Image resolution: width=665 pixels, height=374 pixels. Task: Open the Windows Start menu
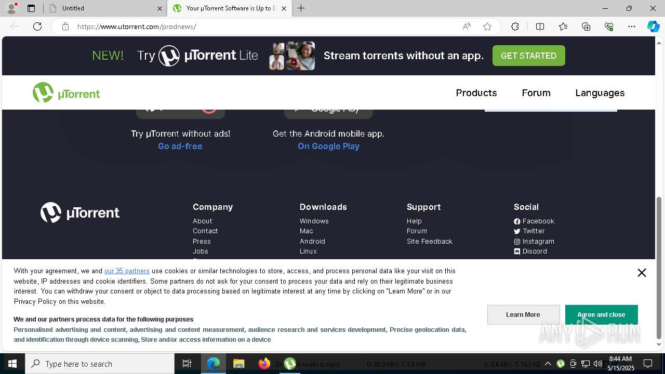click(x=12, y=364)
